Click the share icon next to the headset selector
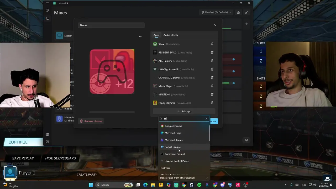The height and width of the screenshot is (189, 336). point(238,12)
